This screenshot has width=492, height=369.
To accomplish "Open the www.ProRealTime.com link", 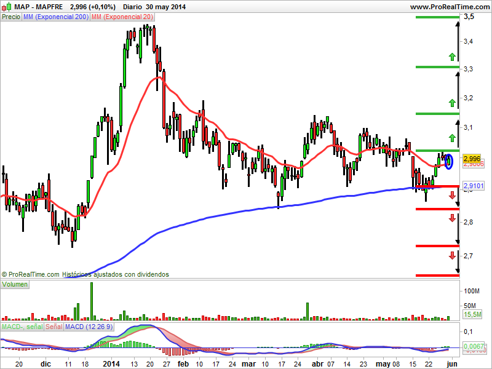I will (x=451, y=7).
